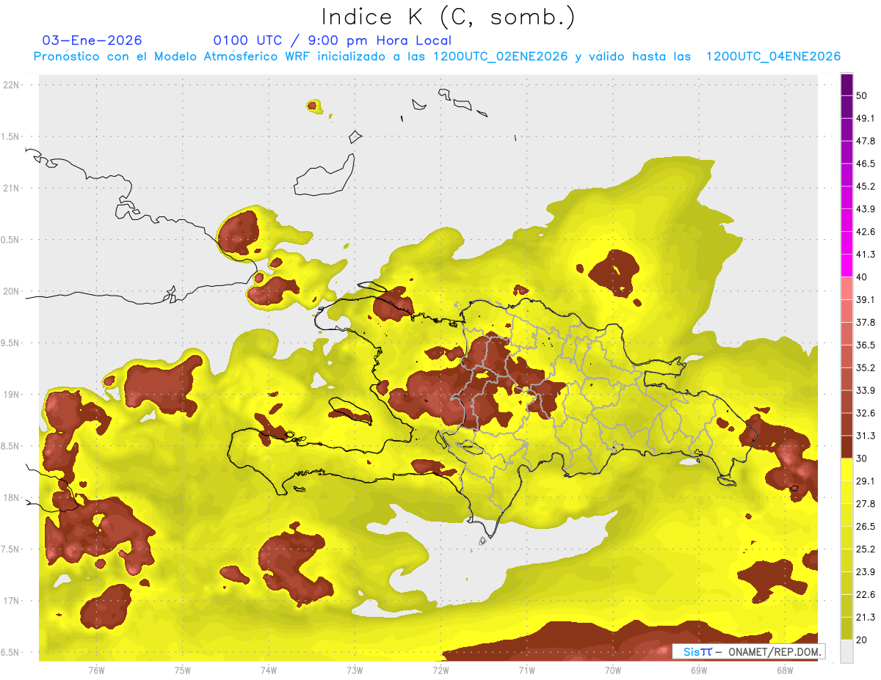This screenshot has width=881, height=680.
Task: Pick the dark brown colorbar segment between 30 and 31.3
Action: (x=846, y=447)
